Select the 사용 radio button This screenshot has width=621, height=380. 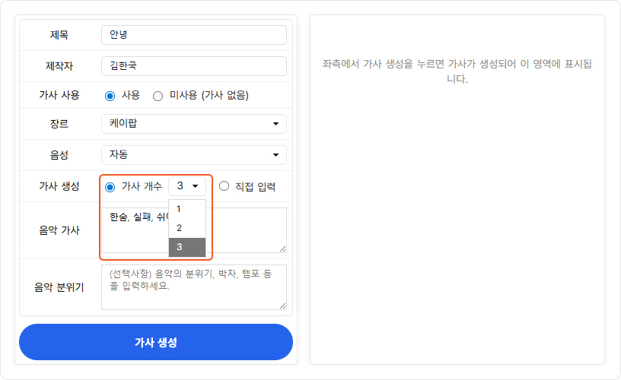(110, 96)
